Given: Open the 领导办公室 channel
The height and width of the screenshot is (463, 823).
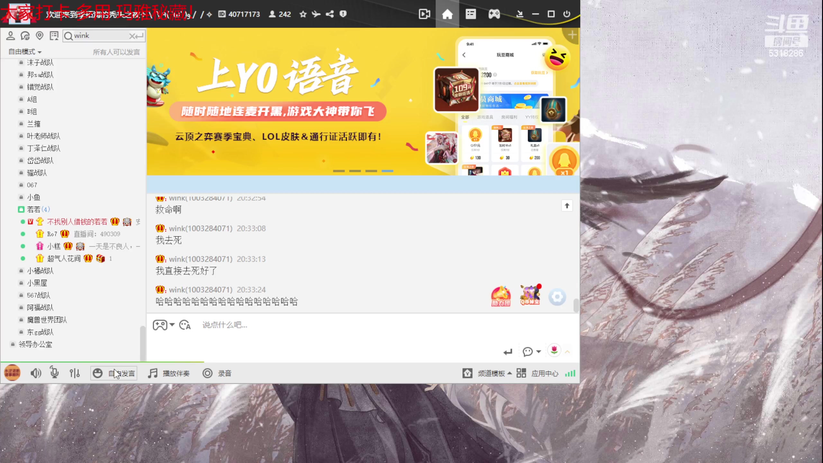Looking at the screenshot, I should (x=35, y=344).
